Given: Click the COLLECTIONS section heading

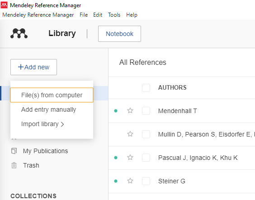Looking at the screenshot, I should [x=33, y=196].
